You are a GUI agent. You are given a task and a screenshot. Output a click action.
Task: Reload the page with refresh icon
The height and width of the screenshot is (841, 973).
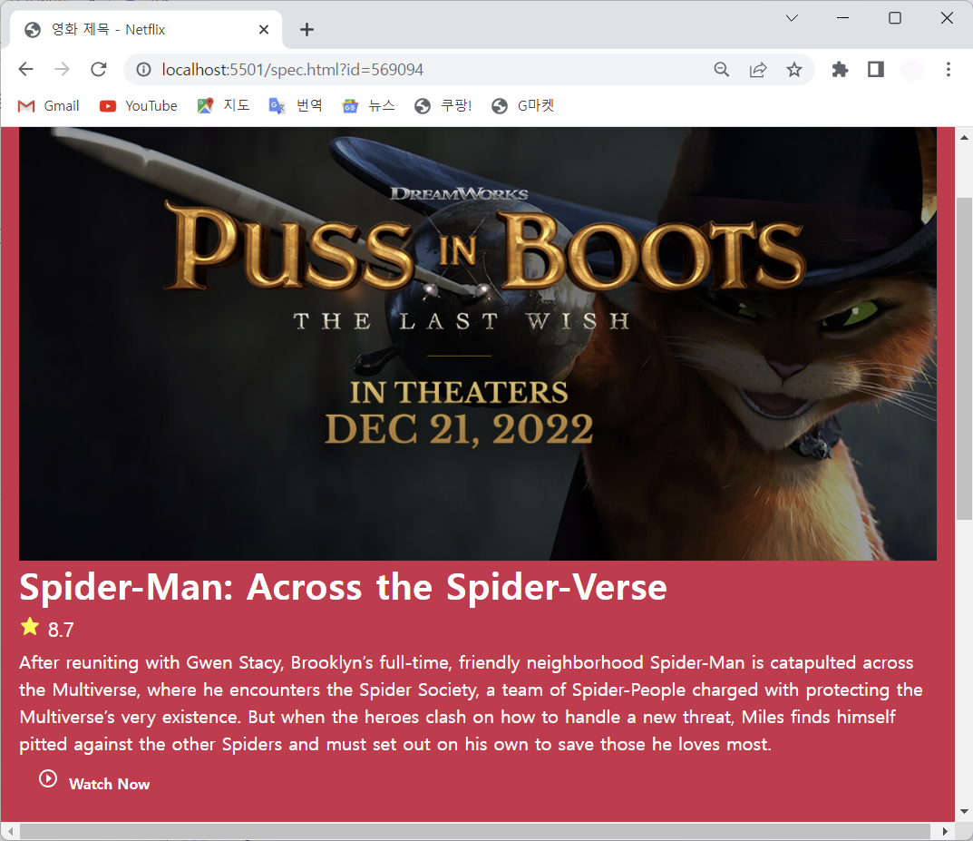click(99, 69)
